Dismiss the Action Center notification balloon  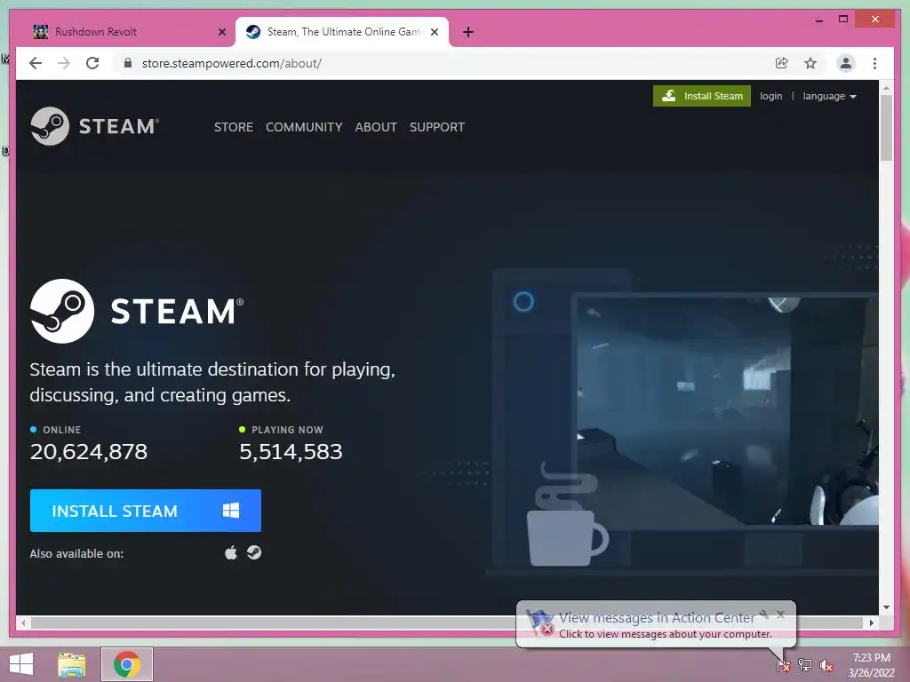click(780, 615)
